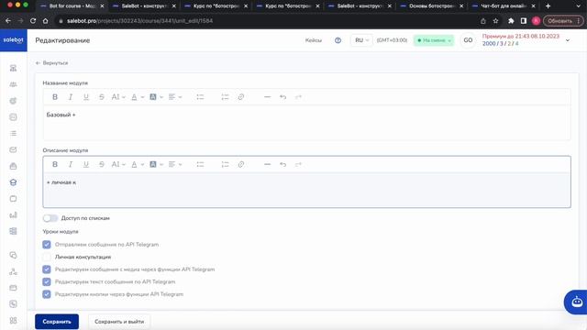587x330 pixels.
Task: Reload the browser page
Action: click(33, 21)
